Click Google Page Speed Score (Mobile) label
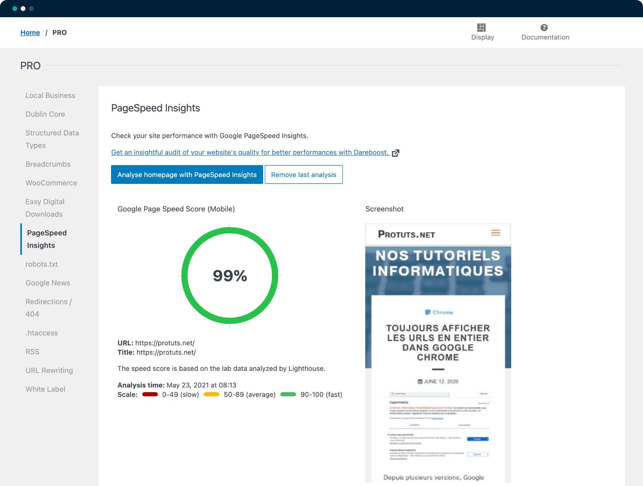The height and width of the screenshot is (486, 643). [176, 209]
